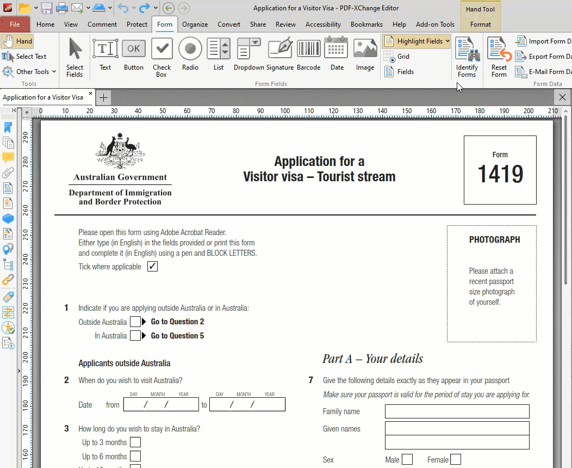This screenshot has height=468, width=572.
Task: Open the scan icon dropdown arrow
Action: [110, 8]
